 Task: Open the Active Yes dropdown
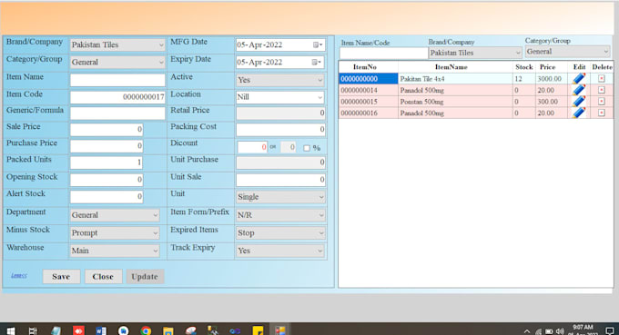coord(280,80)
